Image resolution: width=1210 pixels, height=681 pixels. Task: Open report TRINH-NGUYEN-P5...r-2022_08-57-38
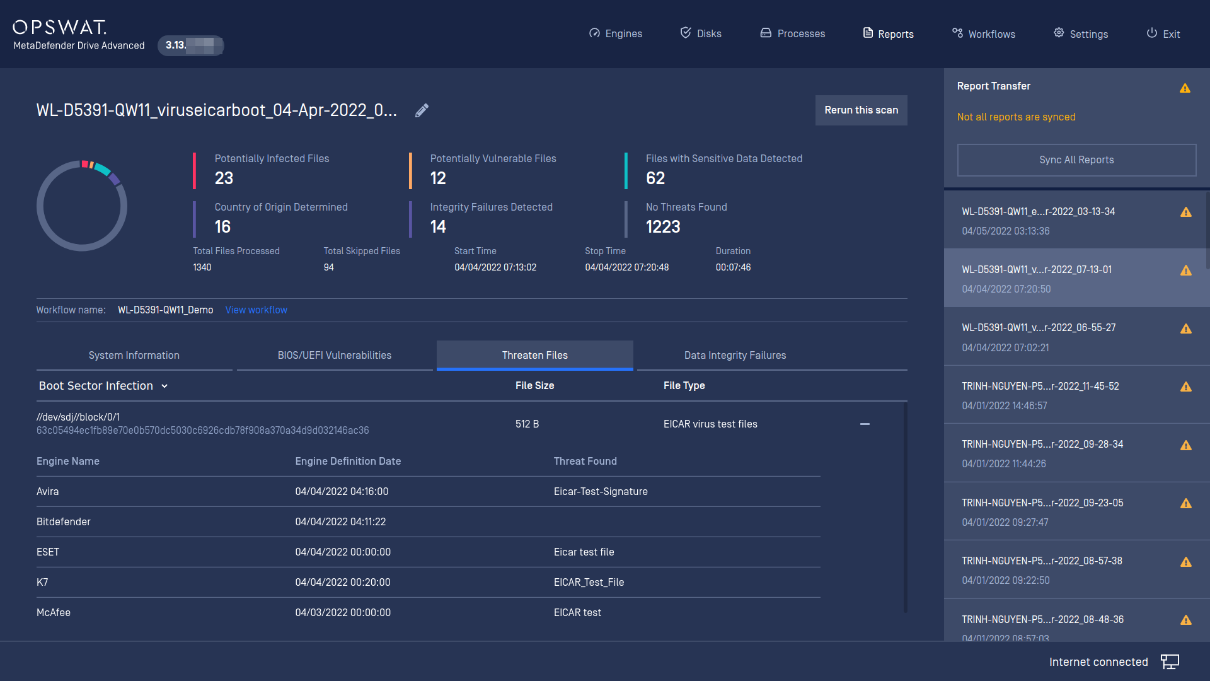(x=1076, y=570)
